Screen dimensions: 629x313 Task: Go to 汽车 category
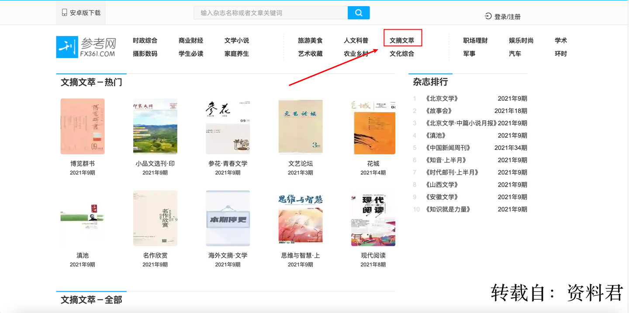(515, 54)
